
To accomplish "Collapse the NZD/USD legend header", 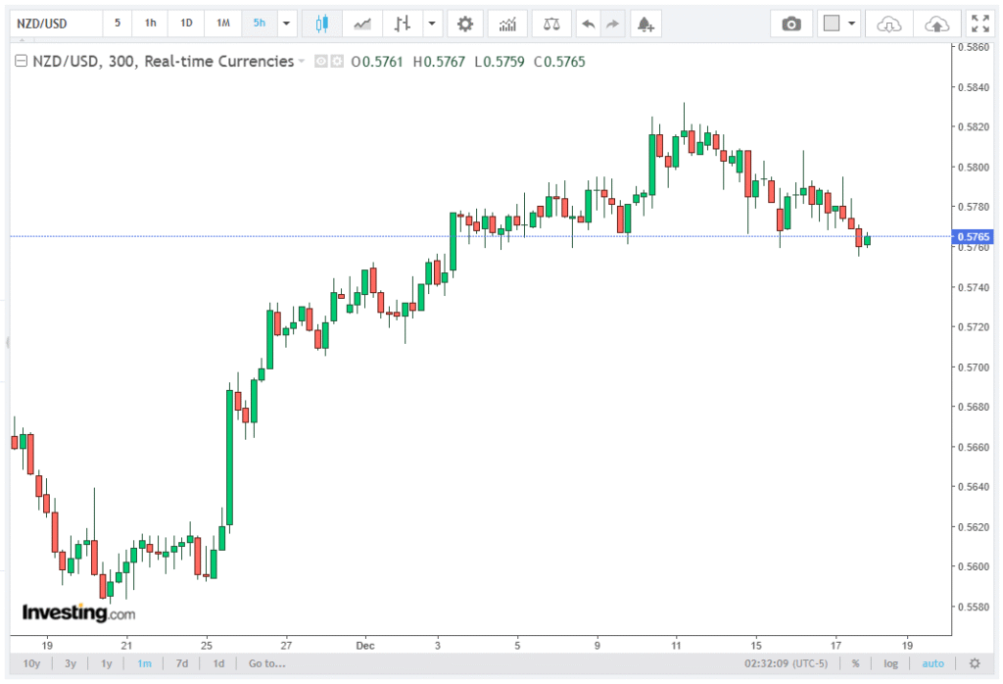I will (x=21, y=62).
